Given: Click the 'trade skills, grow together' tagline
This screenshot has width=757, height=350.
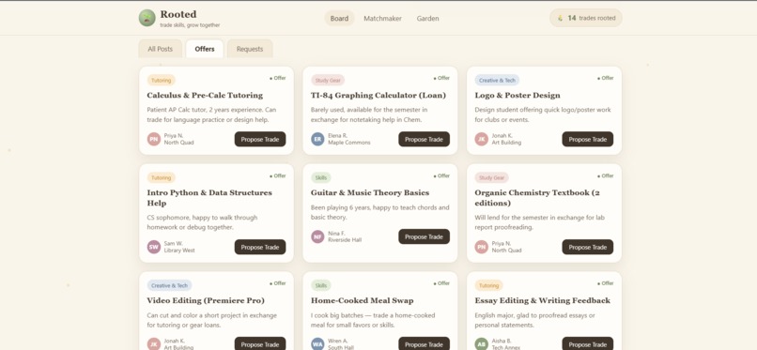Looking at the screenshot, I should 190,25.
